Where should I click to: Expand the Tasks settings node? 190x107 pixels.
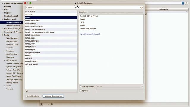coord(4,86)
